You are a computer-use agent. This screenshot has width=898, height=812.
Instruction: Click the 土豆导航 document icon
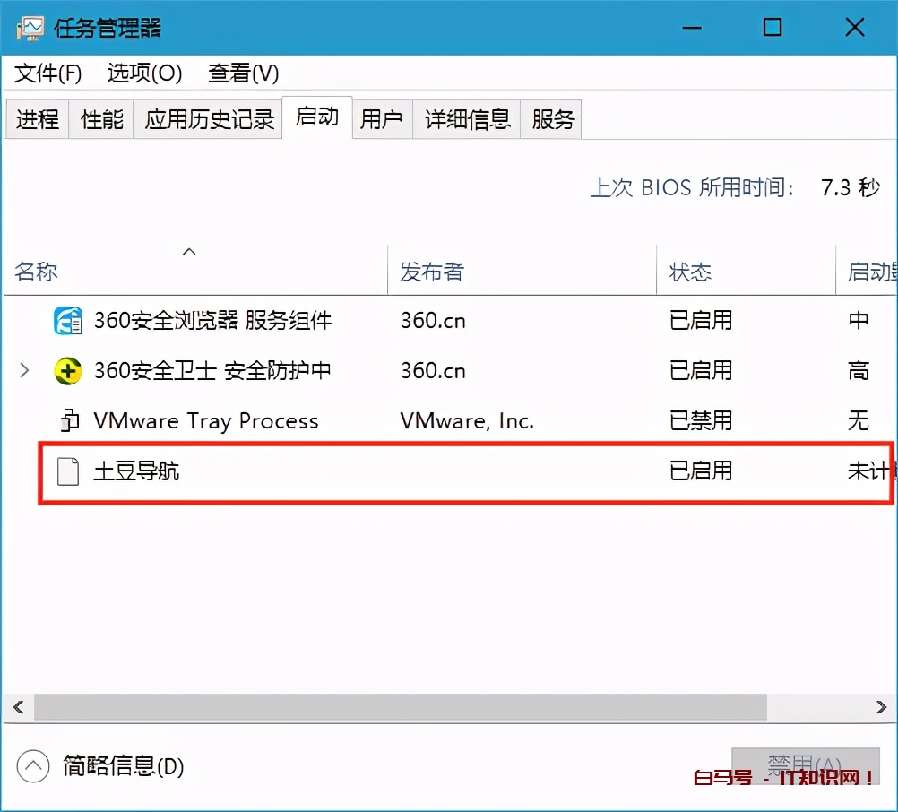coord(67,471)
